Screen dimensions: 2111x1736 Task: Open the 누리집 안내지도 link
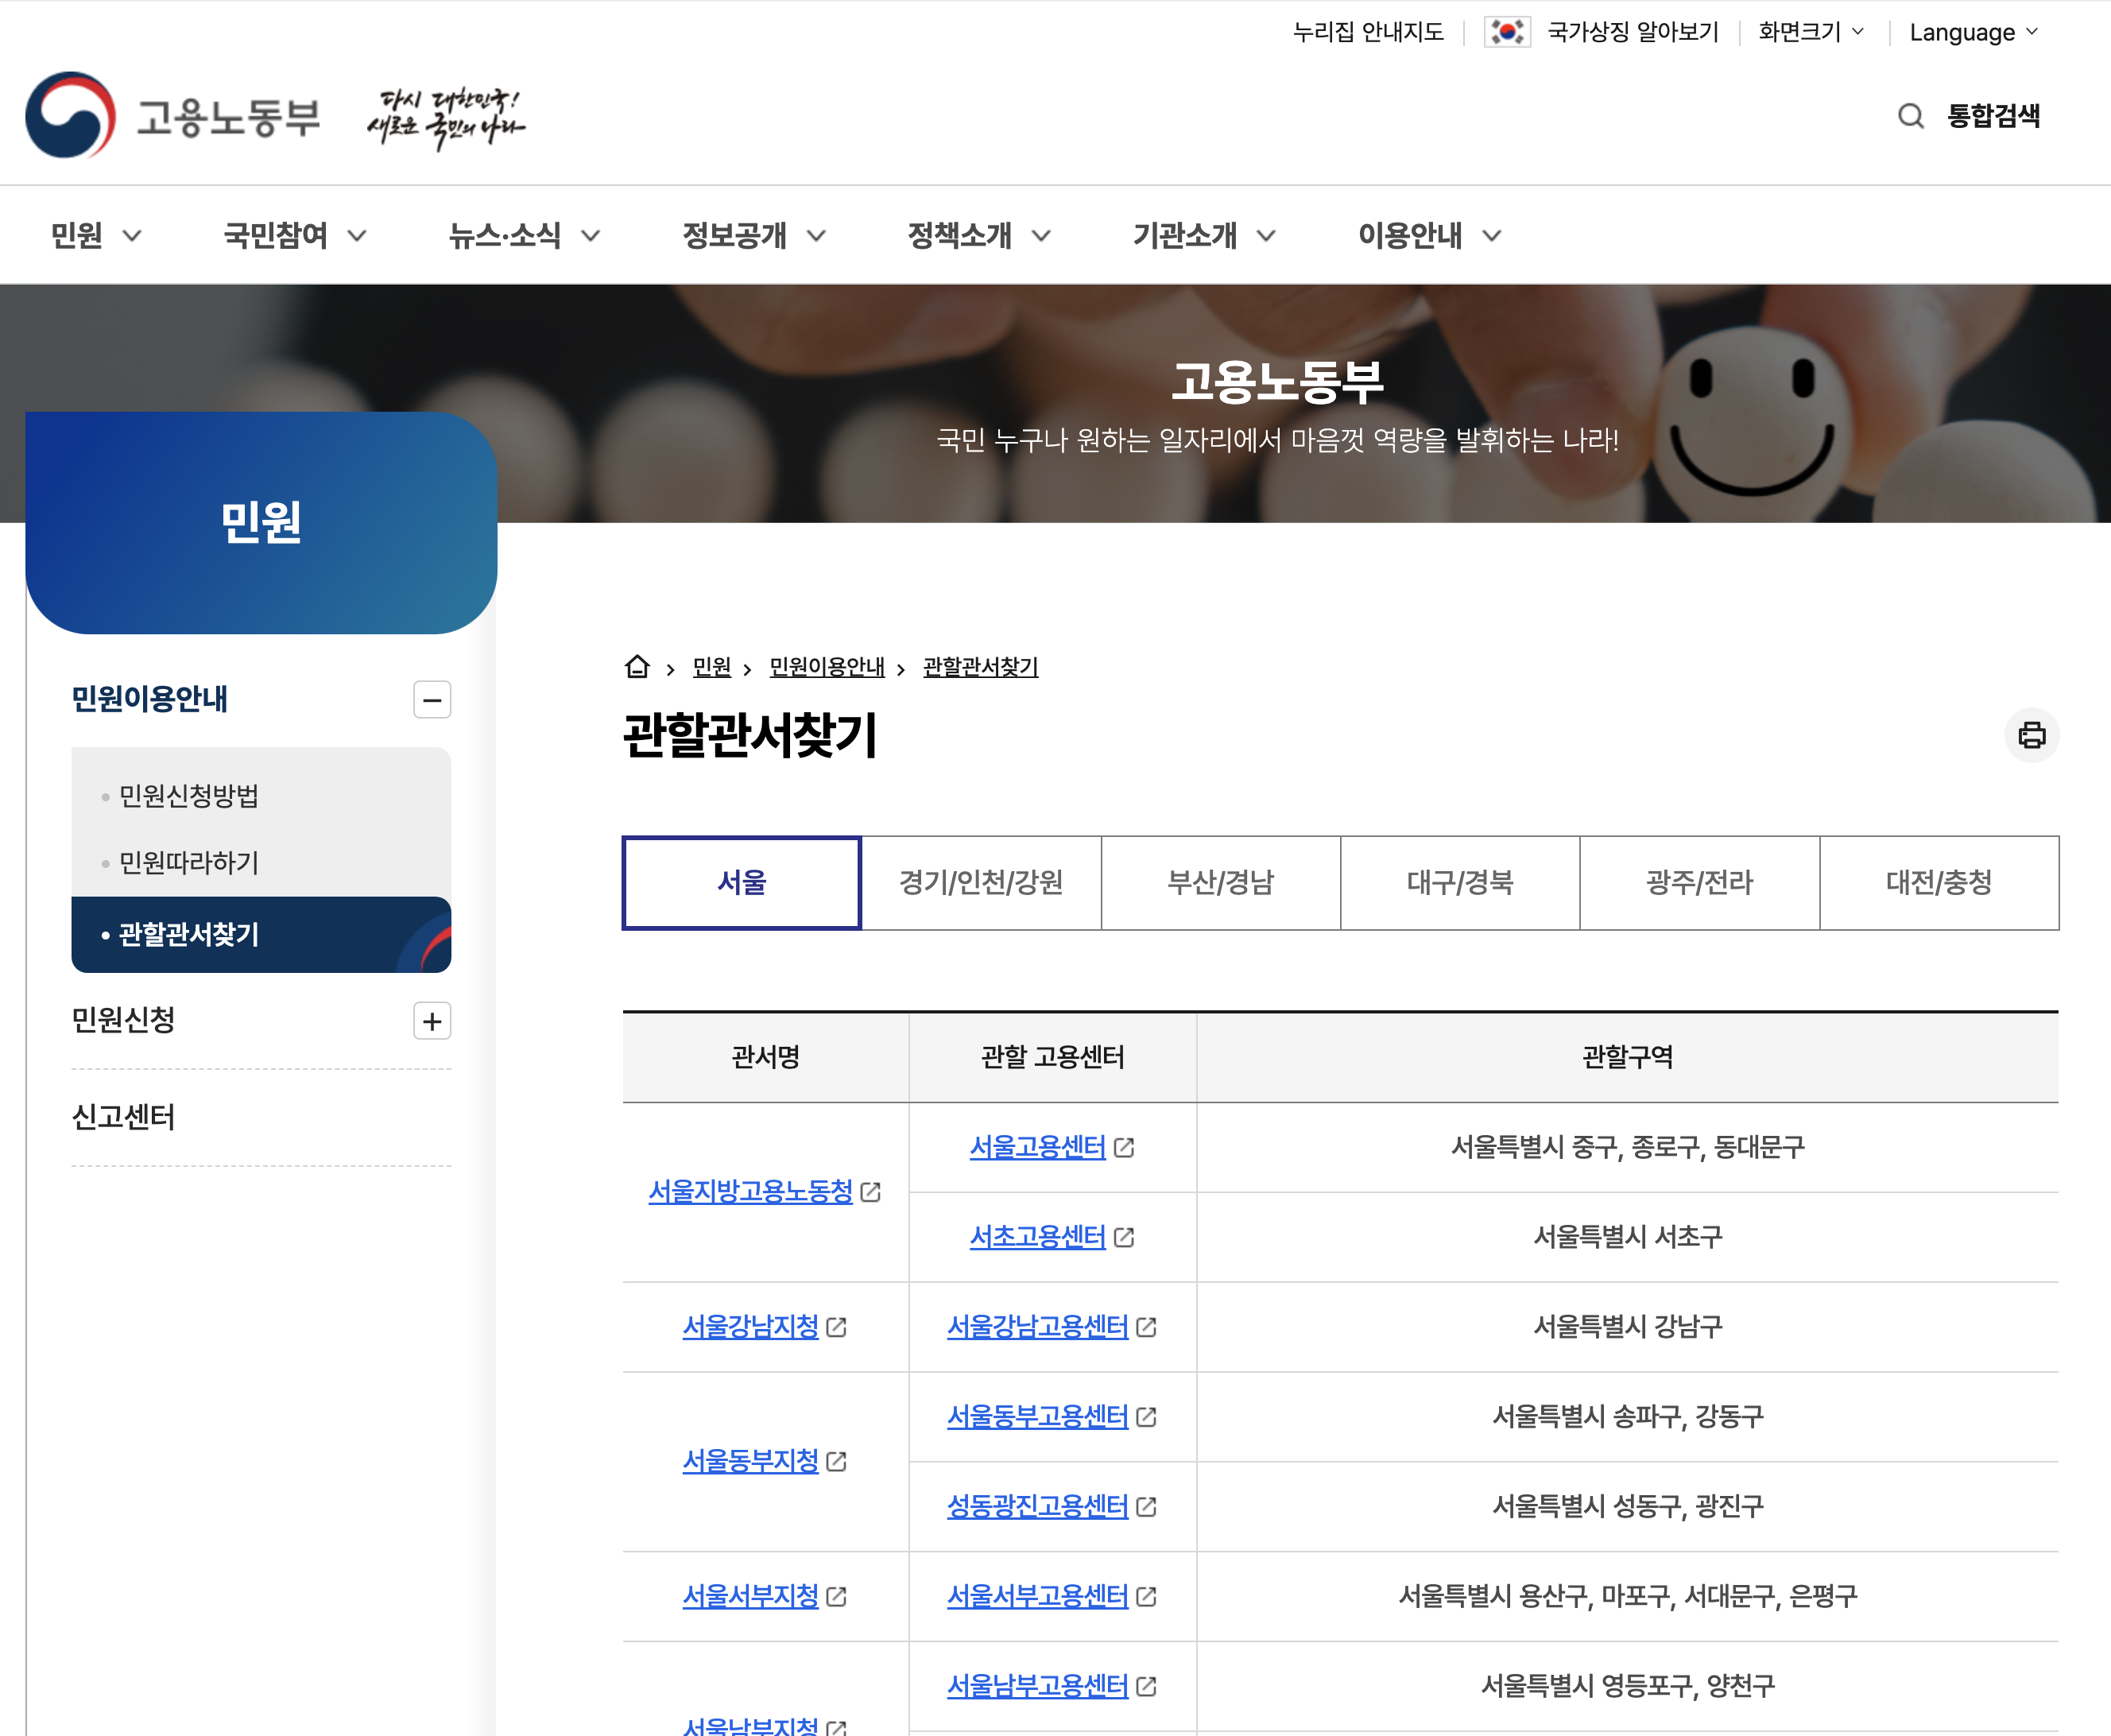[1367, 32]
